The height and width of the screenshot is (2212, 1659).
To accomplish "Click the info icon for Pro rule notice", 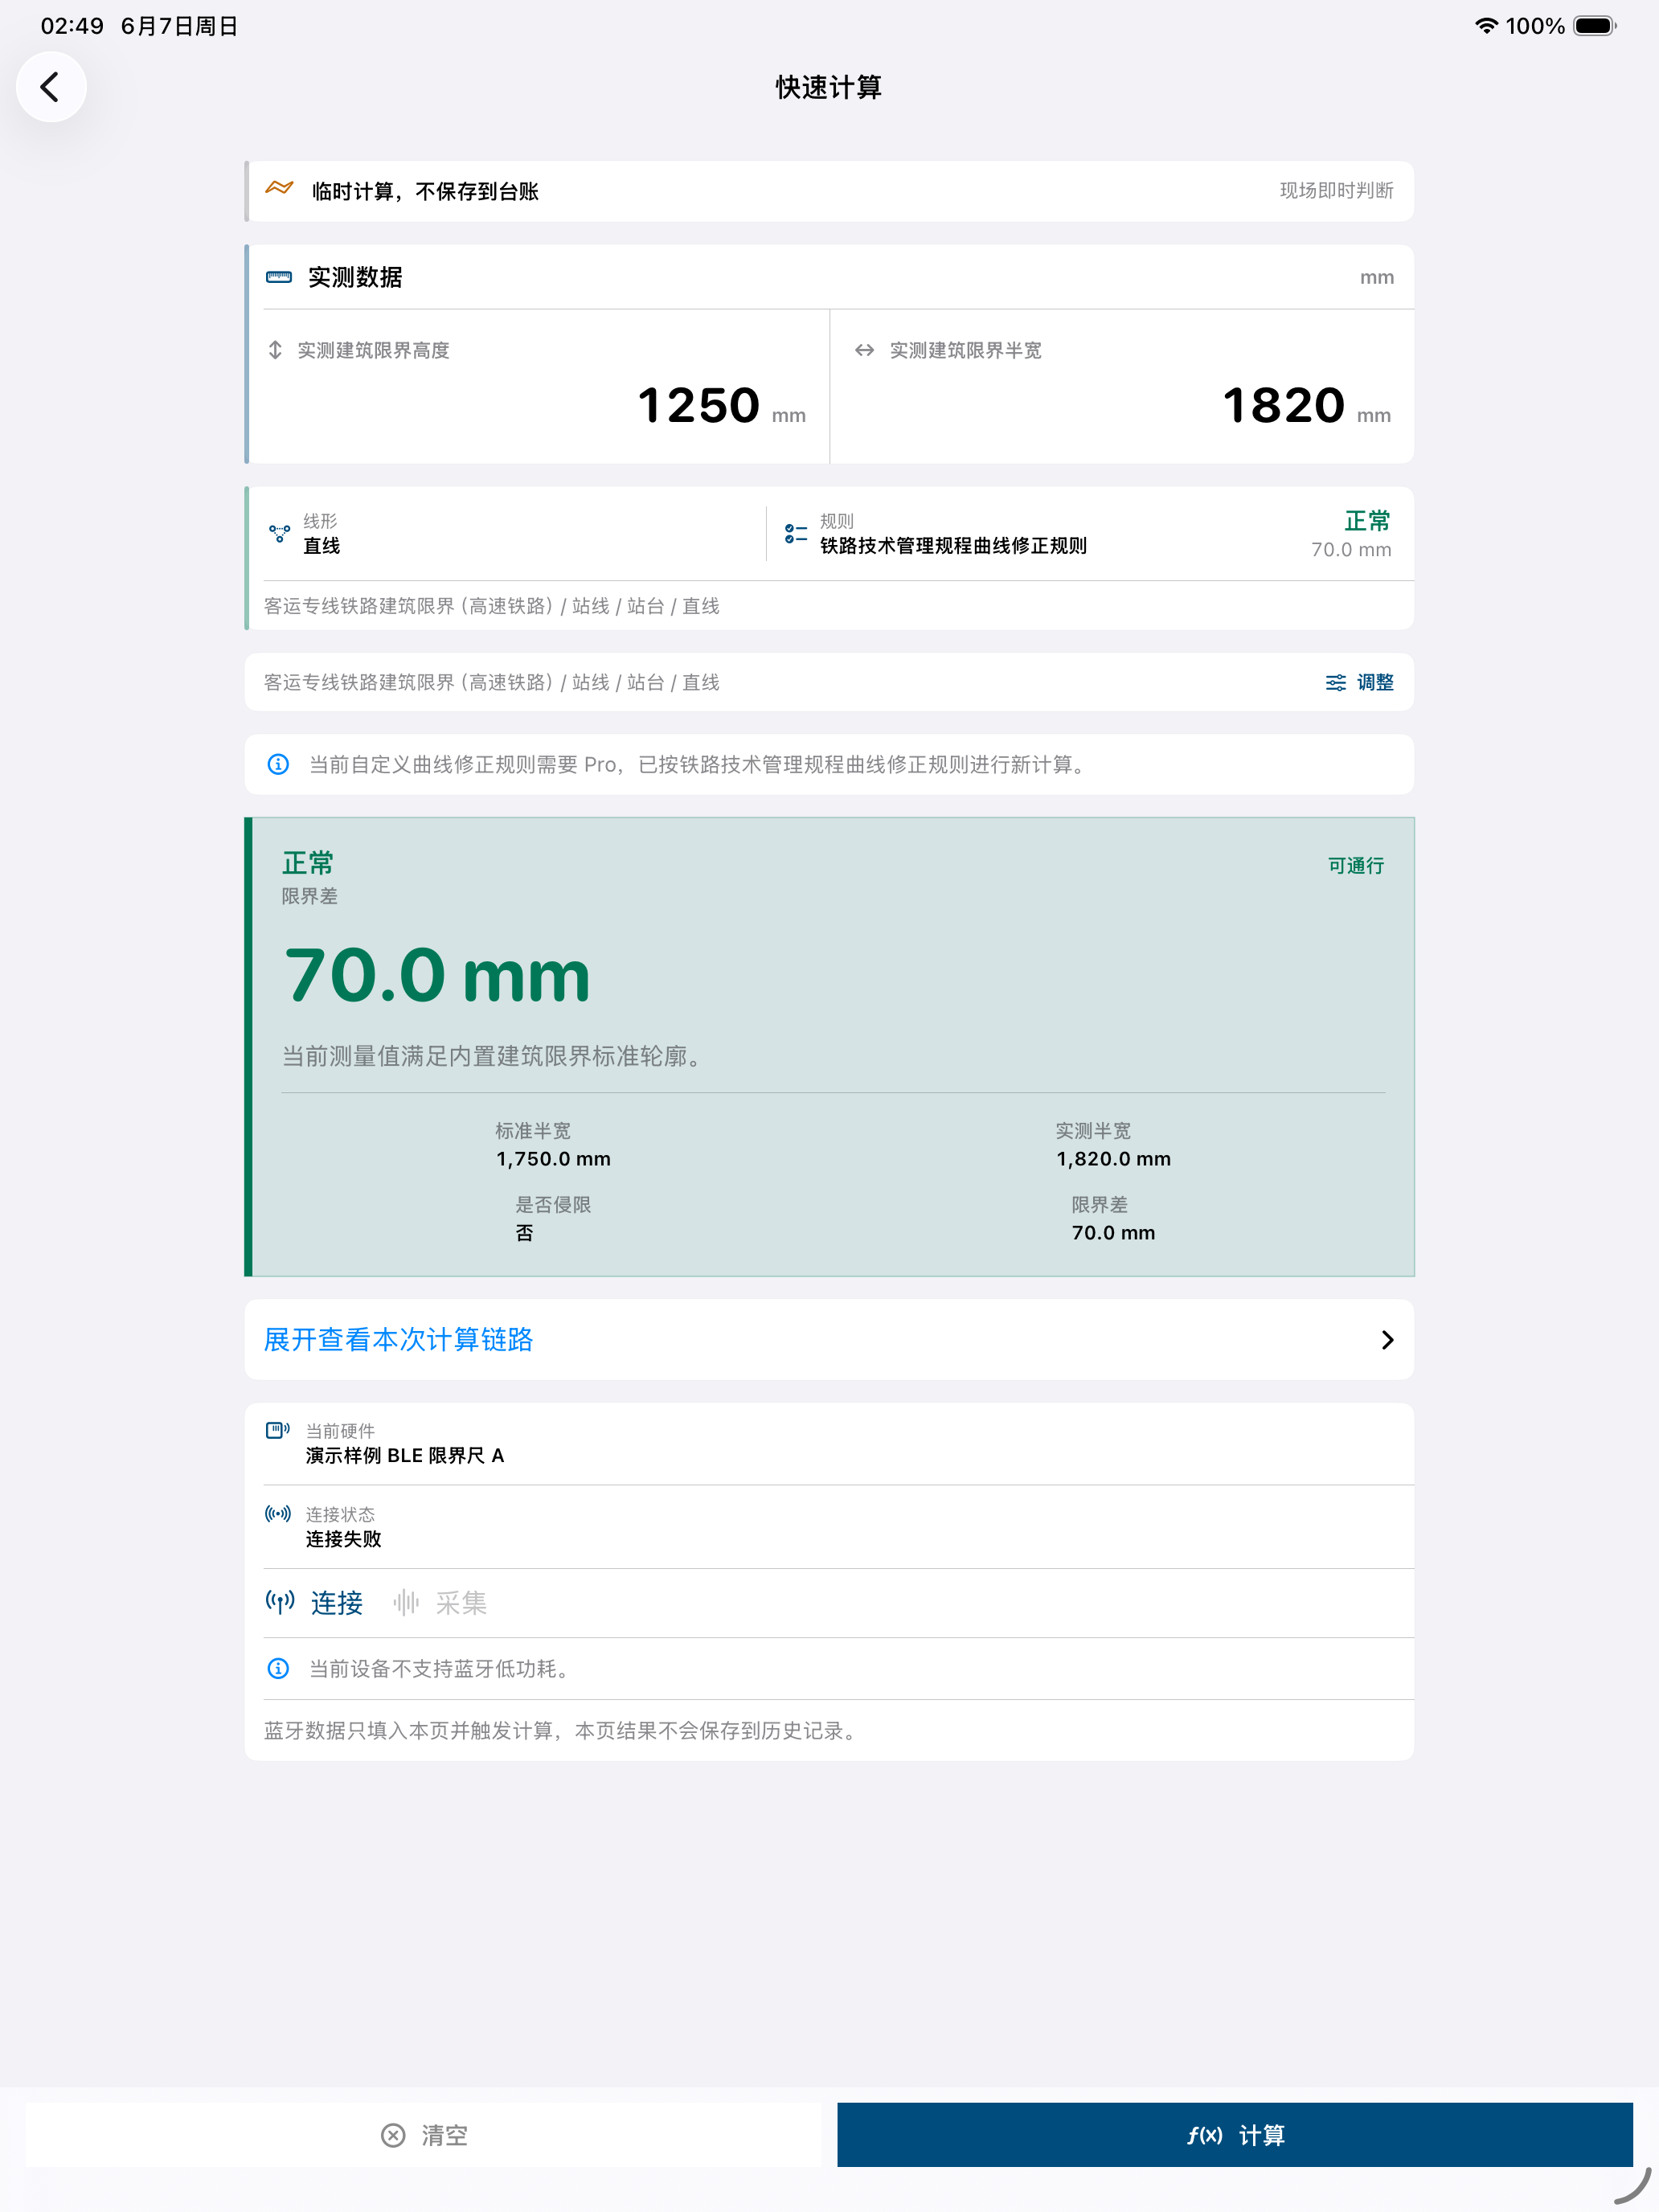I will (x=278, y=765).
